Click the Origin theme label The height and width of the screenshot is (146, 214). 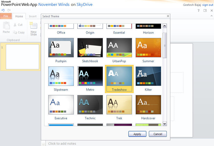90,33
